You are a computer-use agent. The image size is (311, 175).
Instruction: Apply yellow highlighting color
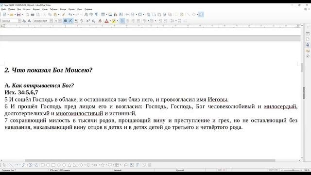[114, 21]
